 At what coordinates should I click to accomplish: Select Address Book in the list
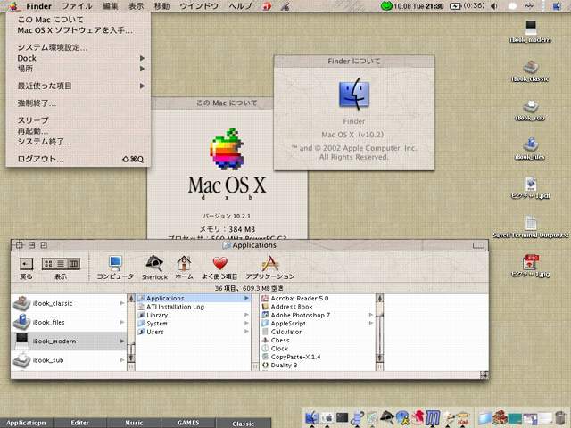pos(318,307)
